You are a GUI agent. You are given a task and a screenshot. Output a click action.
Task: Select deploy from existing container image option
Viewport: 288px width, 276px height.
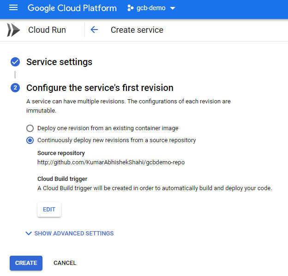30,128
